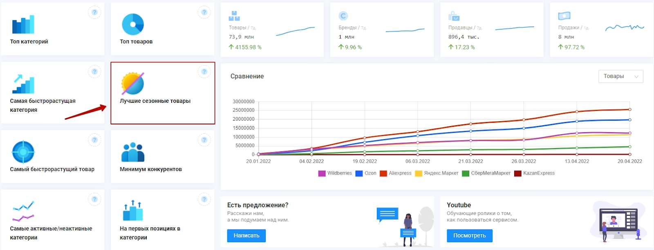The image size is (654, 250).
Task: Select the Самая быстрорастущая категория icon
Action: click(x=23, y=84)
